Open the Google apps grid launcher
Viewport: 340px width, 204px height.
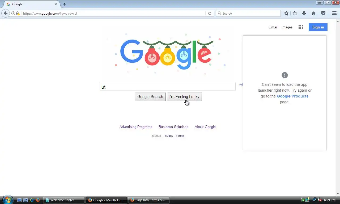tap(301, 27)
